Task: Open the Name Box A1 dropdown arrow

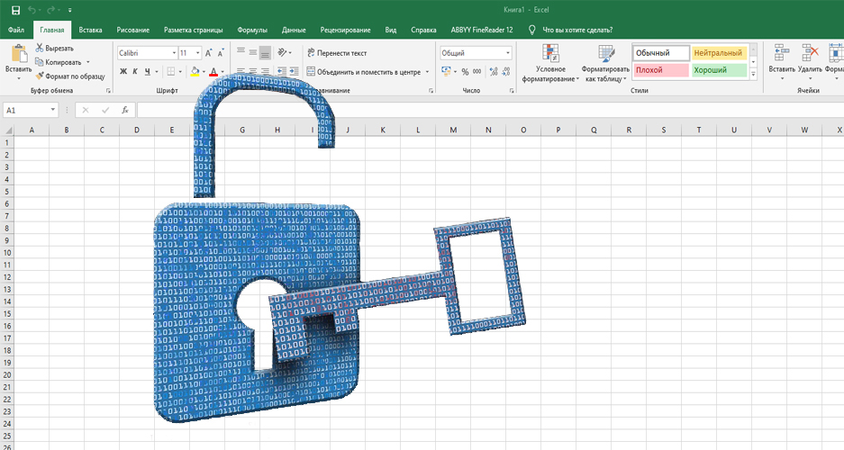Action: (53, 110)
